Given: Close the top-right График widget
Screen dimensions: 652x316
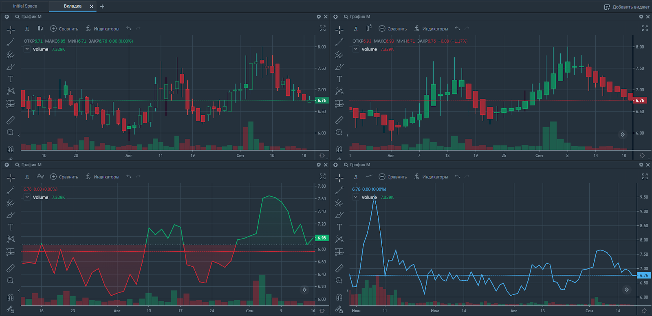Looking at the screenshot, I should coord(648,17).
